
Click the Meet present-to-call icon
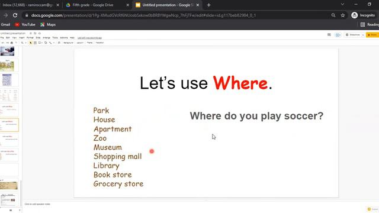point(338,35)
